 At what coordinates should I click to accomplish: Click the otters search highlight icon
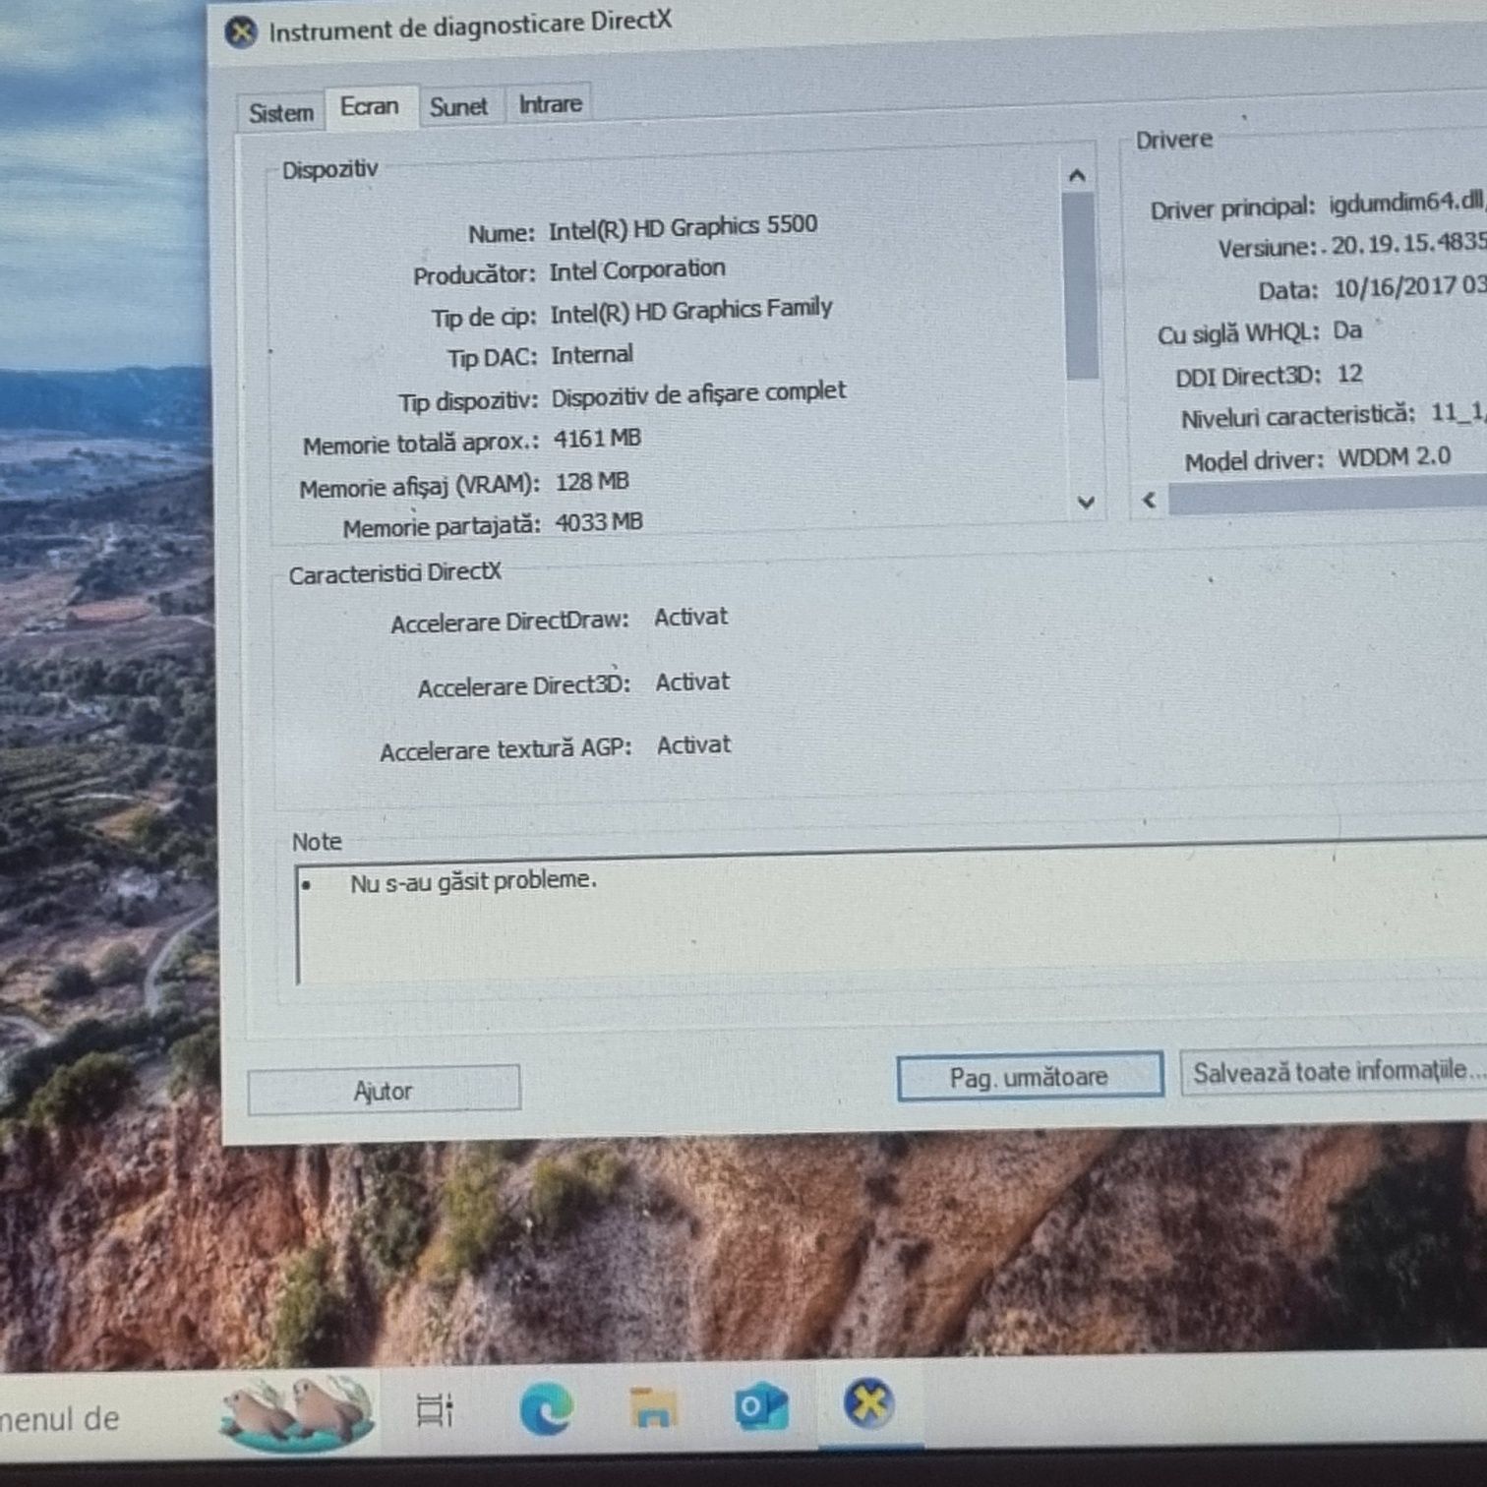point(295,1413)
